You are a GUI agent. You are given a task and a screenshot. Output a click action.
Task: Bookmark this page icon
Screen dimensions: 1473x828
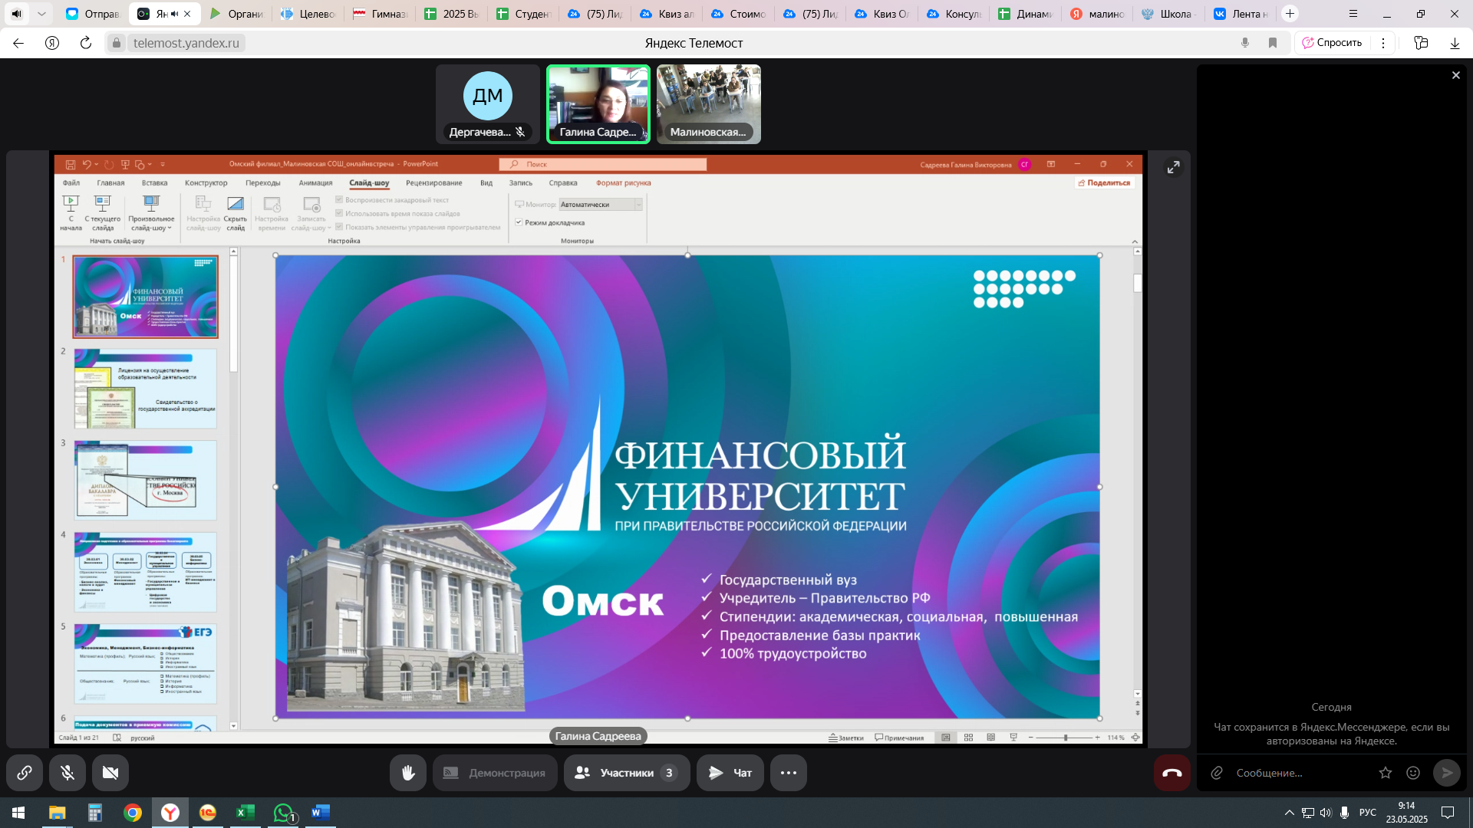click(x=1273, y=43)
